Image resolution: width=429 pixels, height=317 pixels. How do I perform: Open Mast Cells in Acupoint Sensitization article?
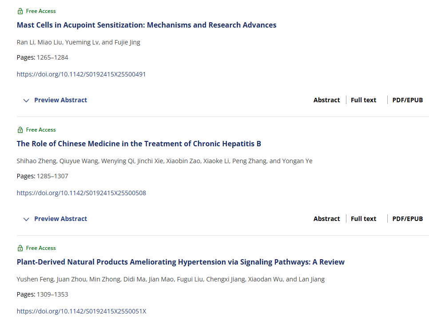tap(146, 25)
